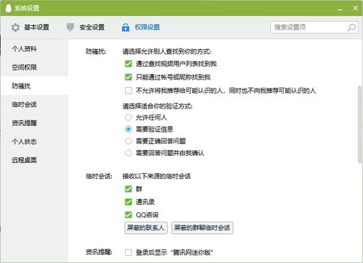Choose 需要回答问题并由我确认 option
The height and width of the screenshot is (263, 363).
(x=129, y=153)
